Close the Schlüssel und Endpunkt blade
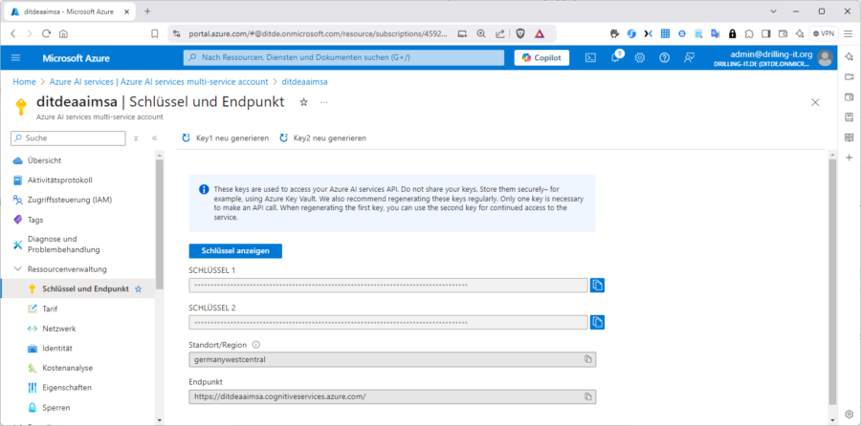The height and width of the screenshot is (426, 861). [x=815, y=102]
